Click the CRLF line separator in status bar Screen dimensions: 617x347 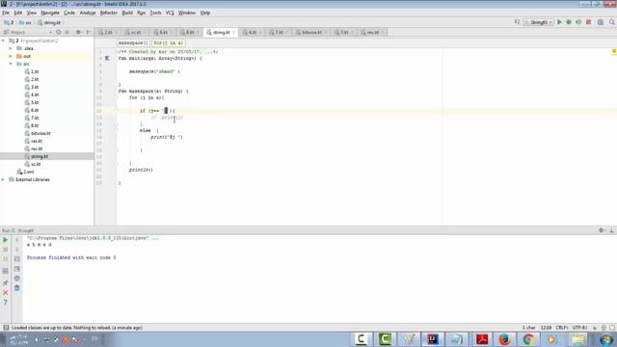[561, 328]
